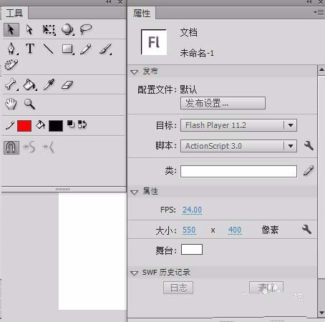Click the Smooth option icon

tap(29, 147)
